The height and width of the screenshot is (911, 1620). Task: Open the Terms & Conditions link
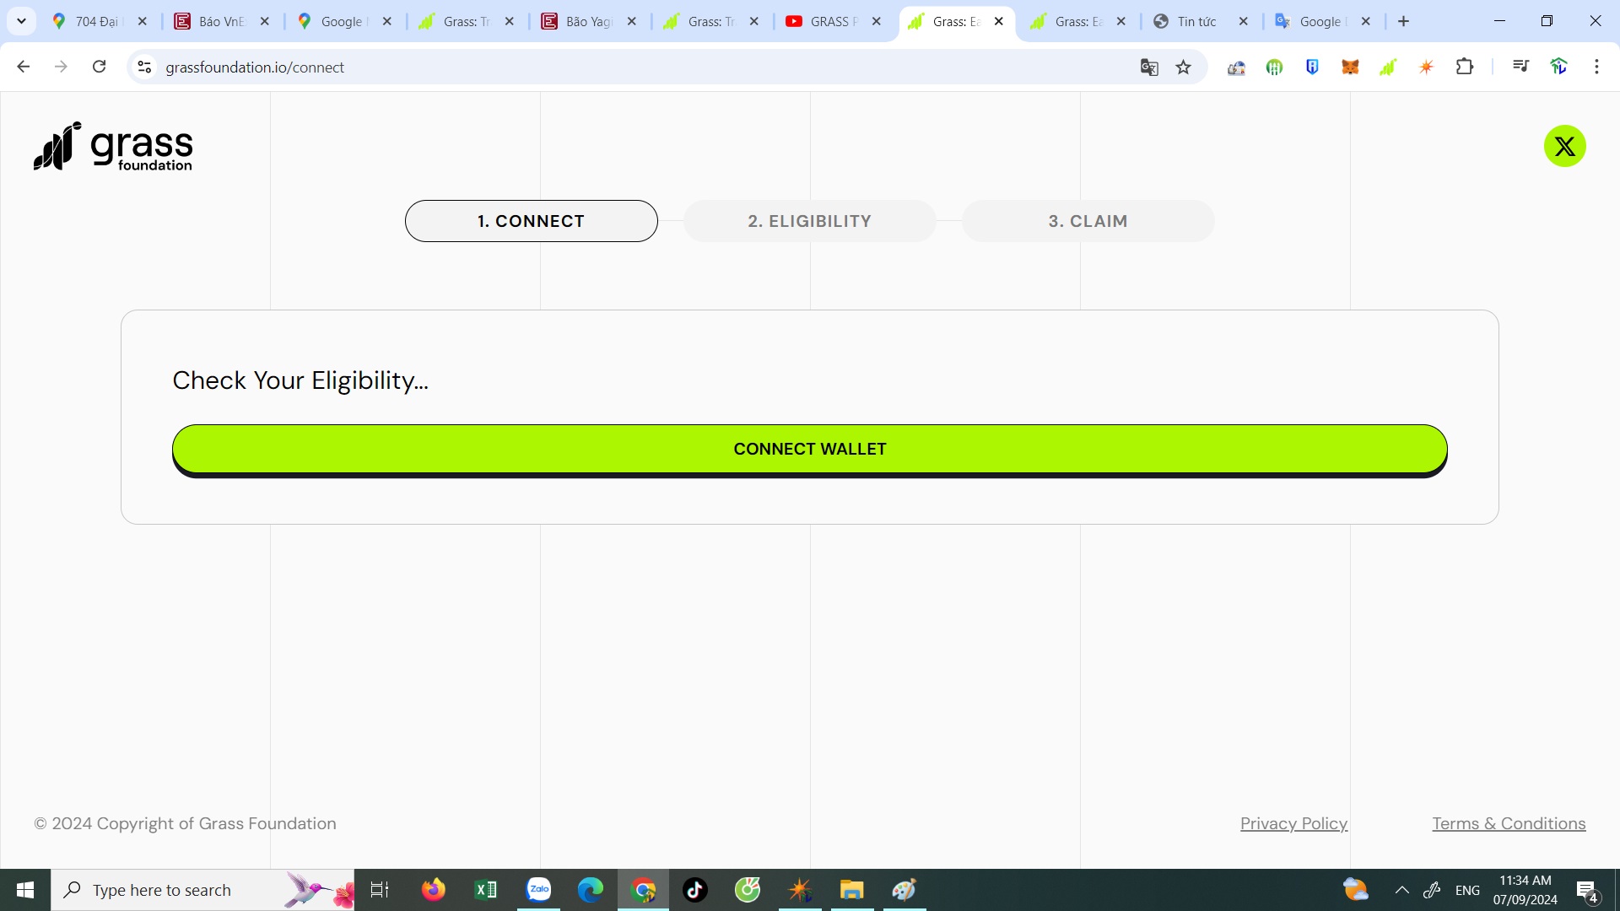pos(1509,823)
